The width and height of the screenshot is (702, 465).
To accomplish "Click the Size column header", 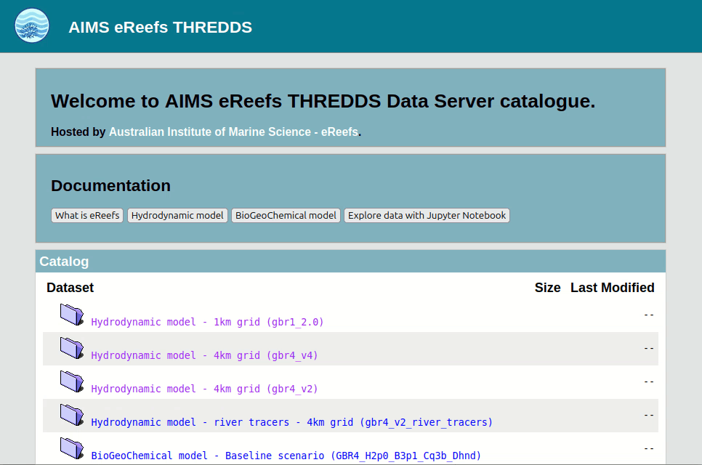I will pyautogui.click(x=547, y=288).
